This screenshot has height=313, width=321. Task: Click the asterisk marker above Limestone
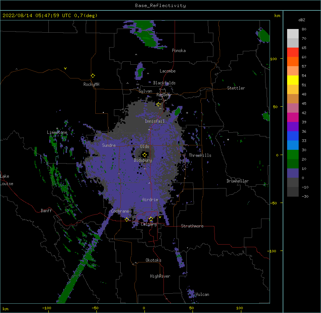pos(57,129)
